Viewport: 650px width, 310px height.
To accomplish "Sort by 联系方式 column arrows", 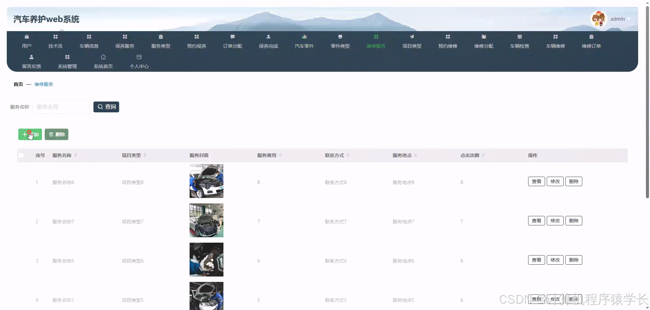I will tap(348, 155).
